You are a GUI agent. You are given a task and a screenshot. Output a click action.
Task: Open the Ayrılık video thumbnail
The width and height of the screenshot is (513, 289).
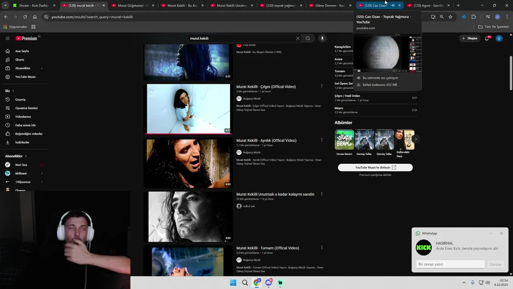coord(188,163)
